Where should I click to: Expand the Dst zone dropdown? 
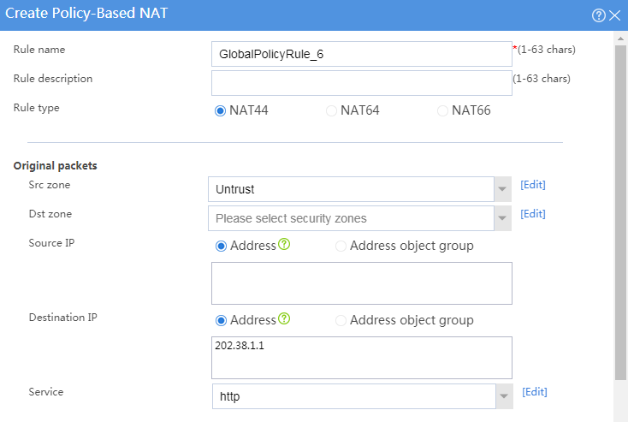(x=502, y=218)
